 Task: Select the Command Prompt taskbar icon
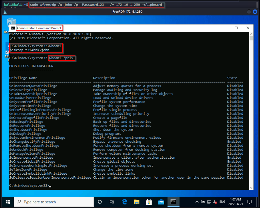[x=173, y=202]
